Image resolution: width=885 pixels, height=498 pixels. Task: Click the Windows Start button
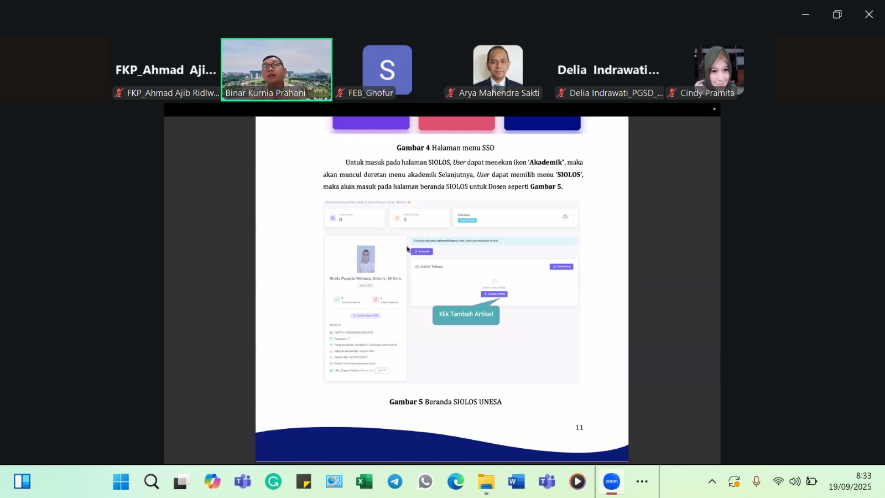121,481
